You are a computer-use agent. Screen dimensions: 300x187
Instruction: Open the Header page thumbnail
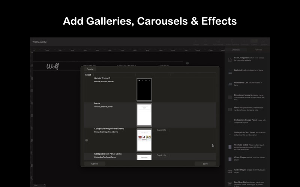144,90
